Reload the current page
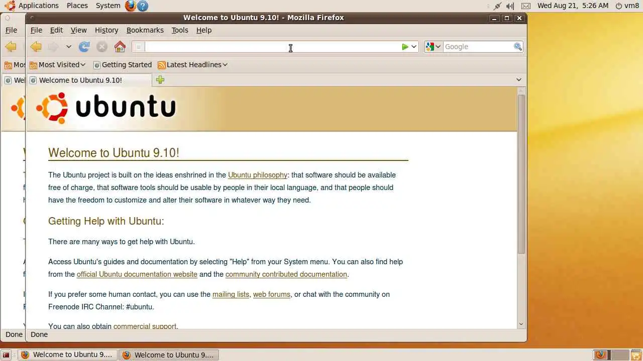Image resolution: width=643 pixels, height=361 pixels. [84, 47]
